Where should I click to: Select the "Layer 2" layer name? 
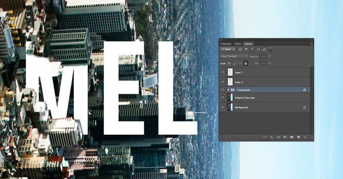coord(238,82)
